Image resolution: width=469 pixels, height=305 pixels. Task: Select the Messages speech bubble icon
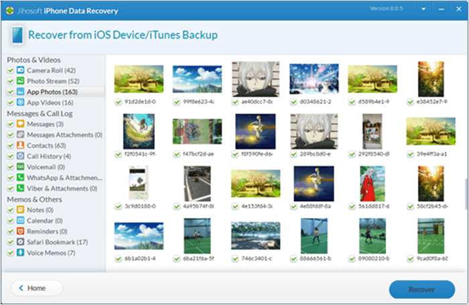(x=20, y=123)
